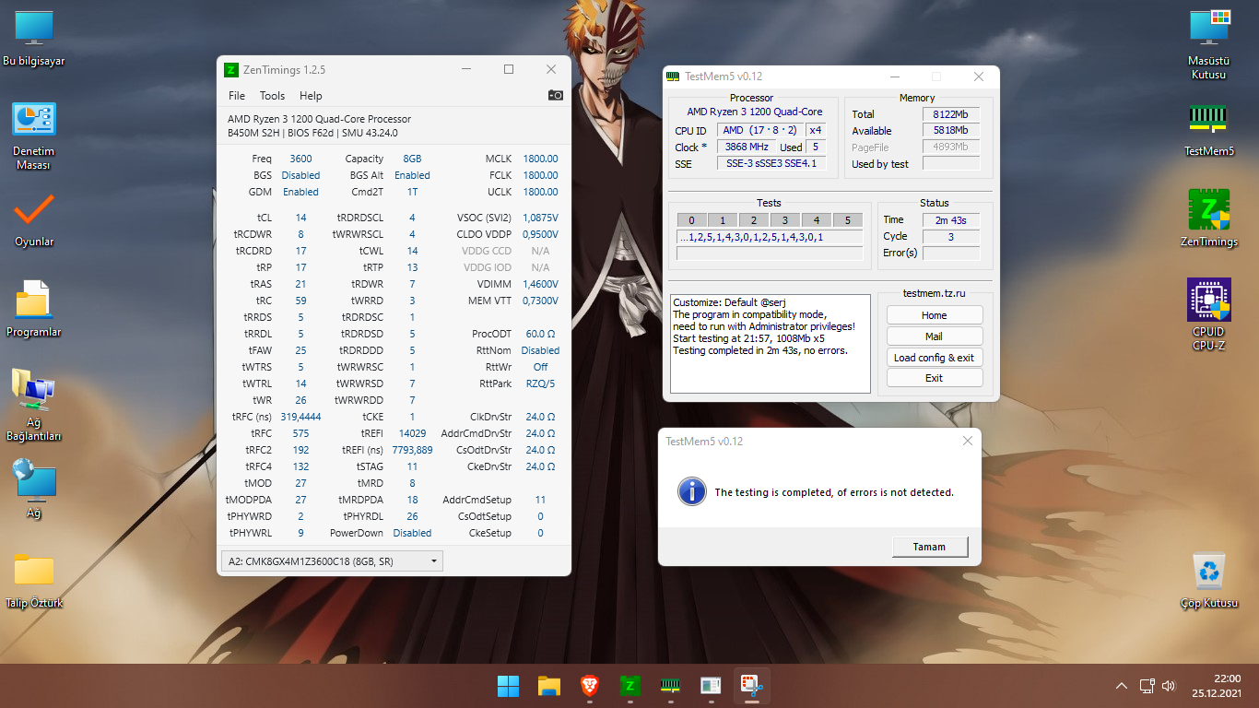Click the AMD Ryzen 3 1200 Quad-Core Processor heading in ZenTimings
Image resolution: width=1259 pixels, height=708 pixels.
pyautogui.click(x=319, y=119)
